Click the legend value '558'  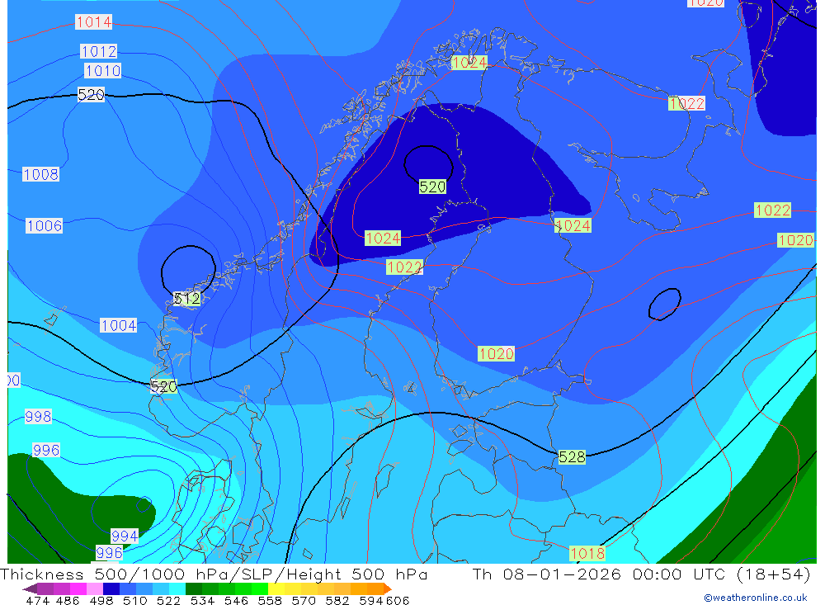point(270,600)
